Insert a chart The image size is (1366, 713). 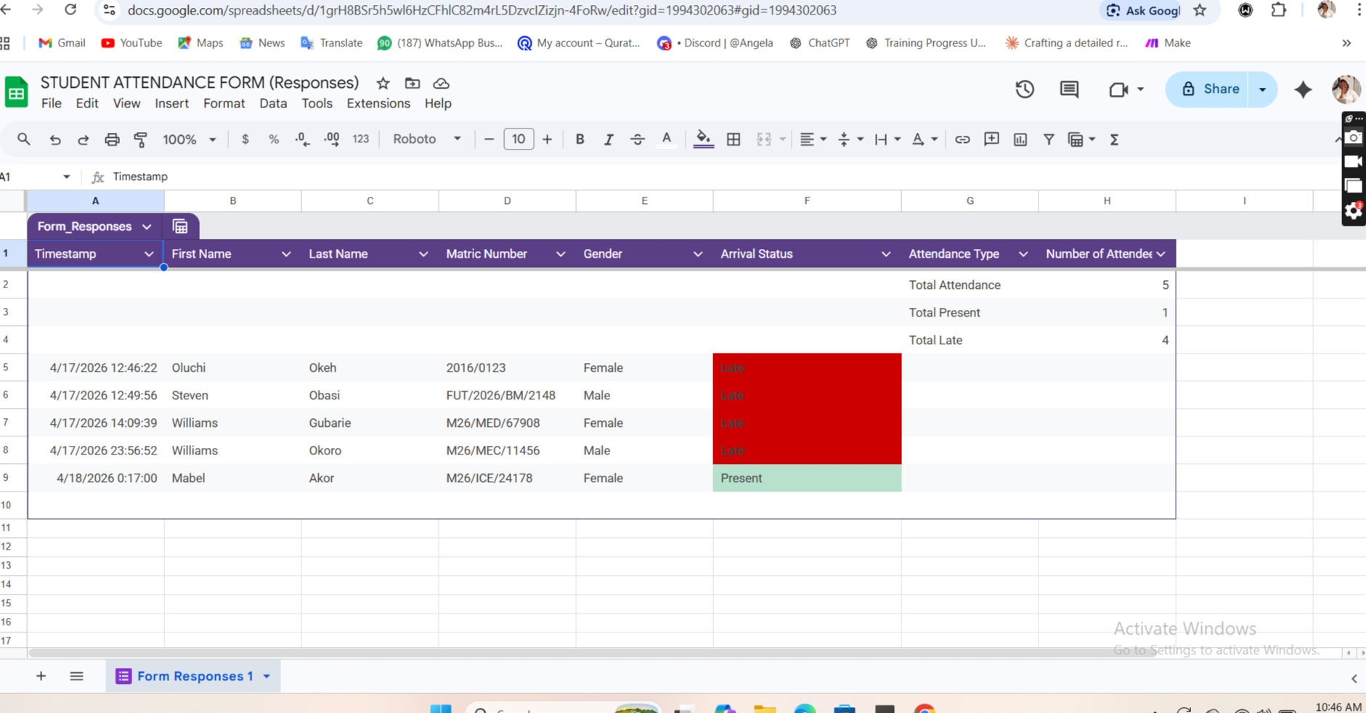tap(1020, 139)
